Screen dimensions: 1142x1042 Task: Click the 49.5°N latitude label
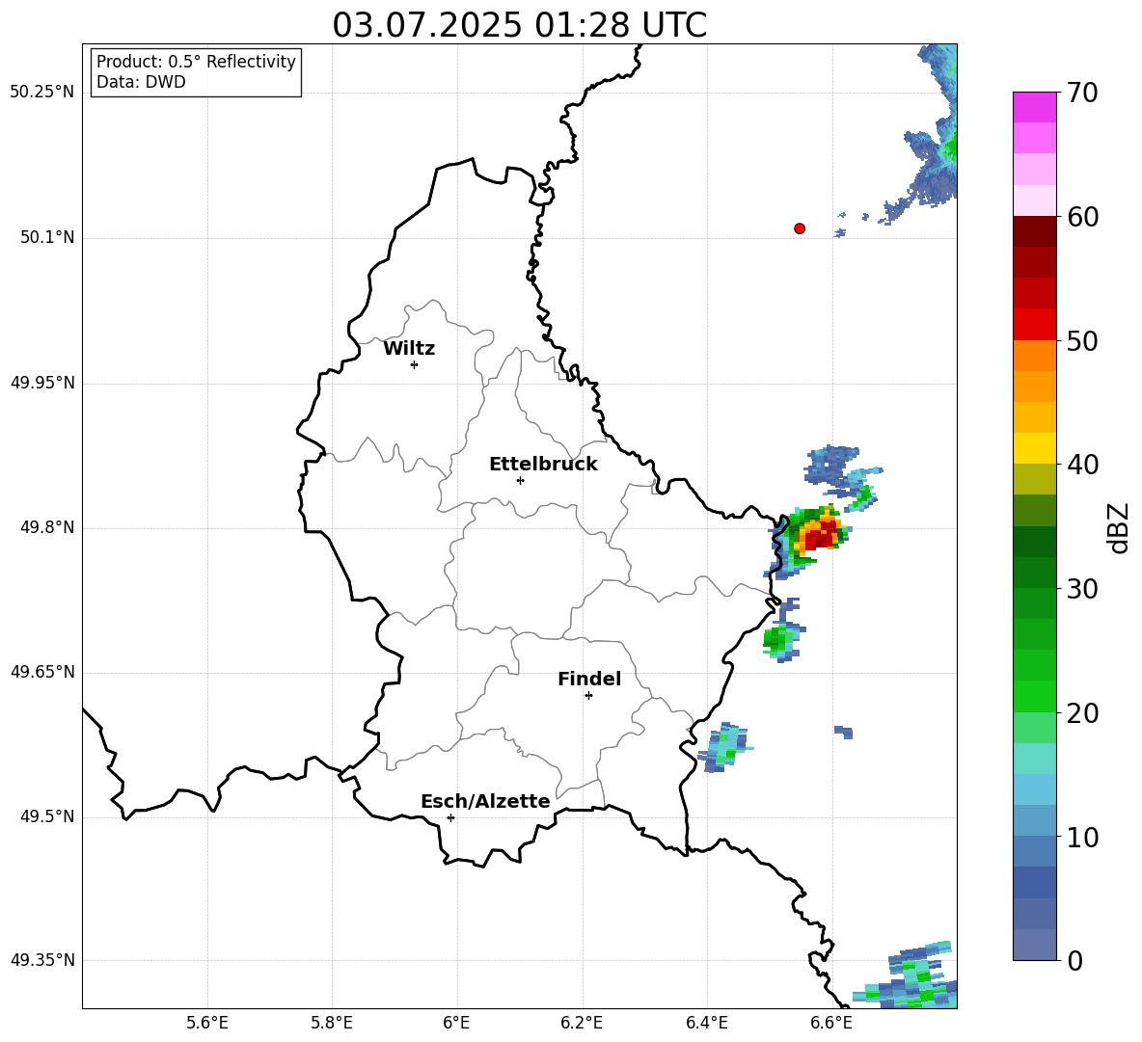click(47, 816)
